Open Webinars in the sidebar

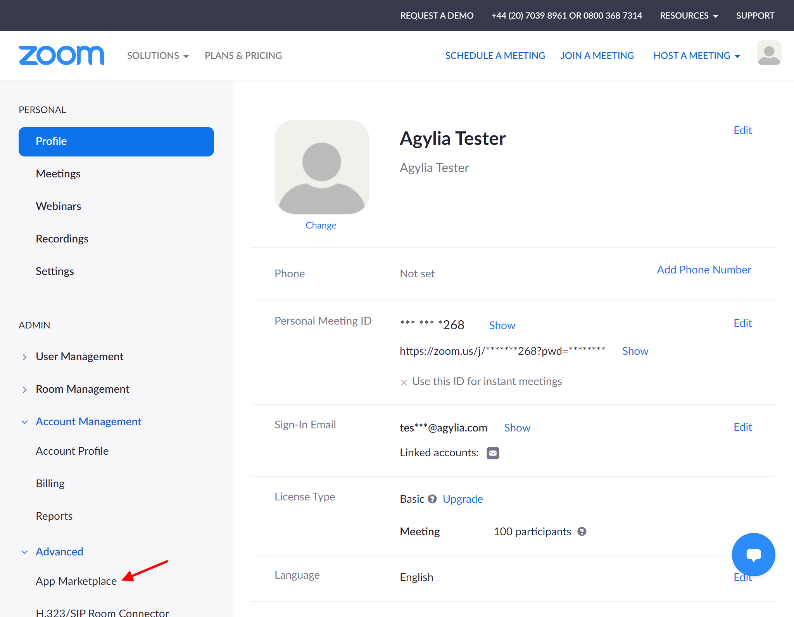tap(59, 206)
